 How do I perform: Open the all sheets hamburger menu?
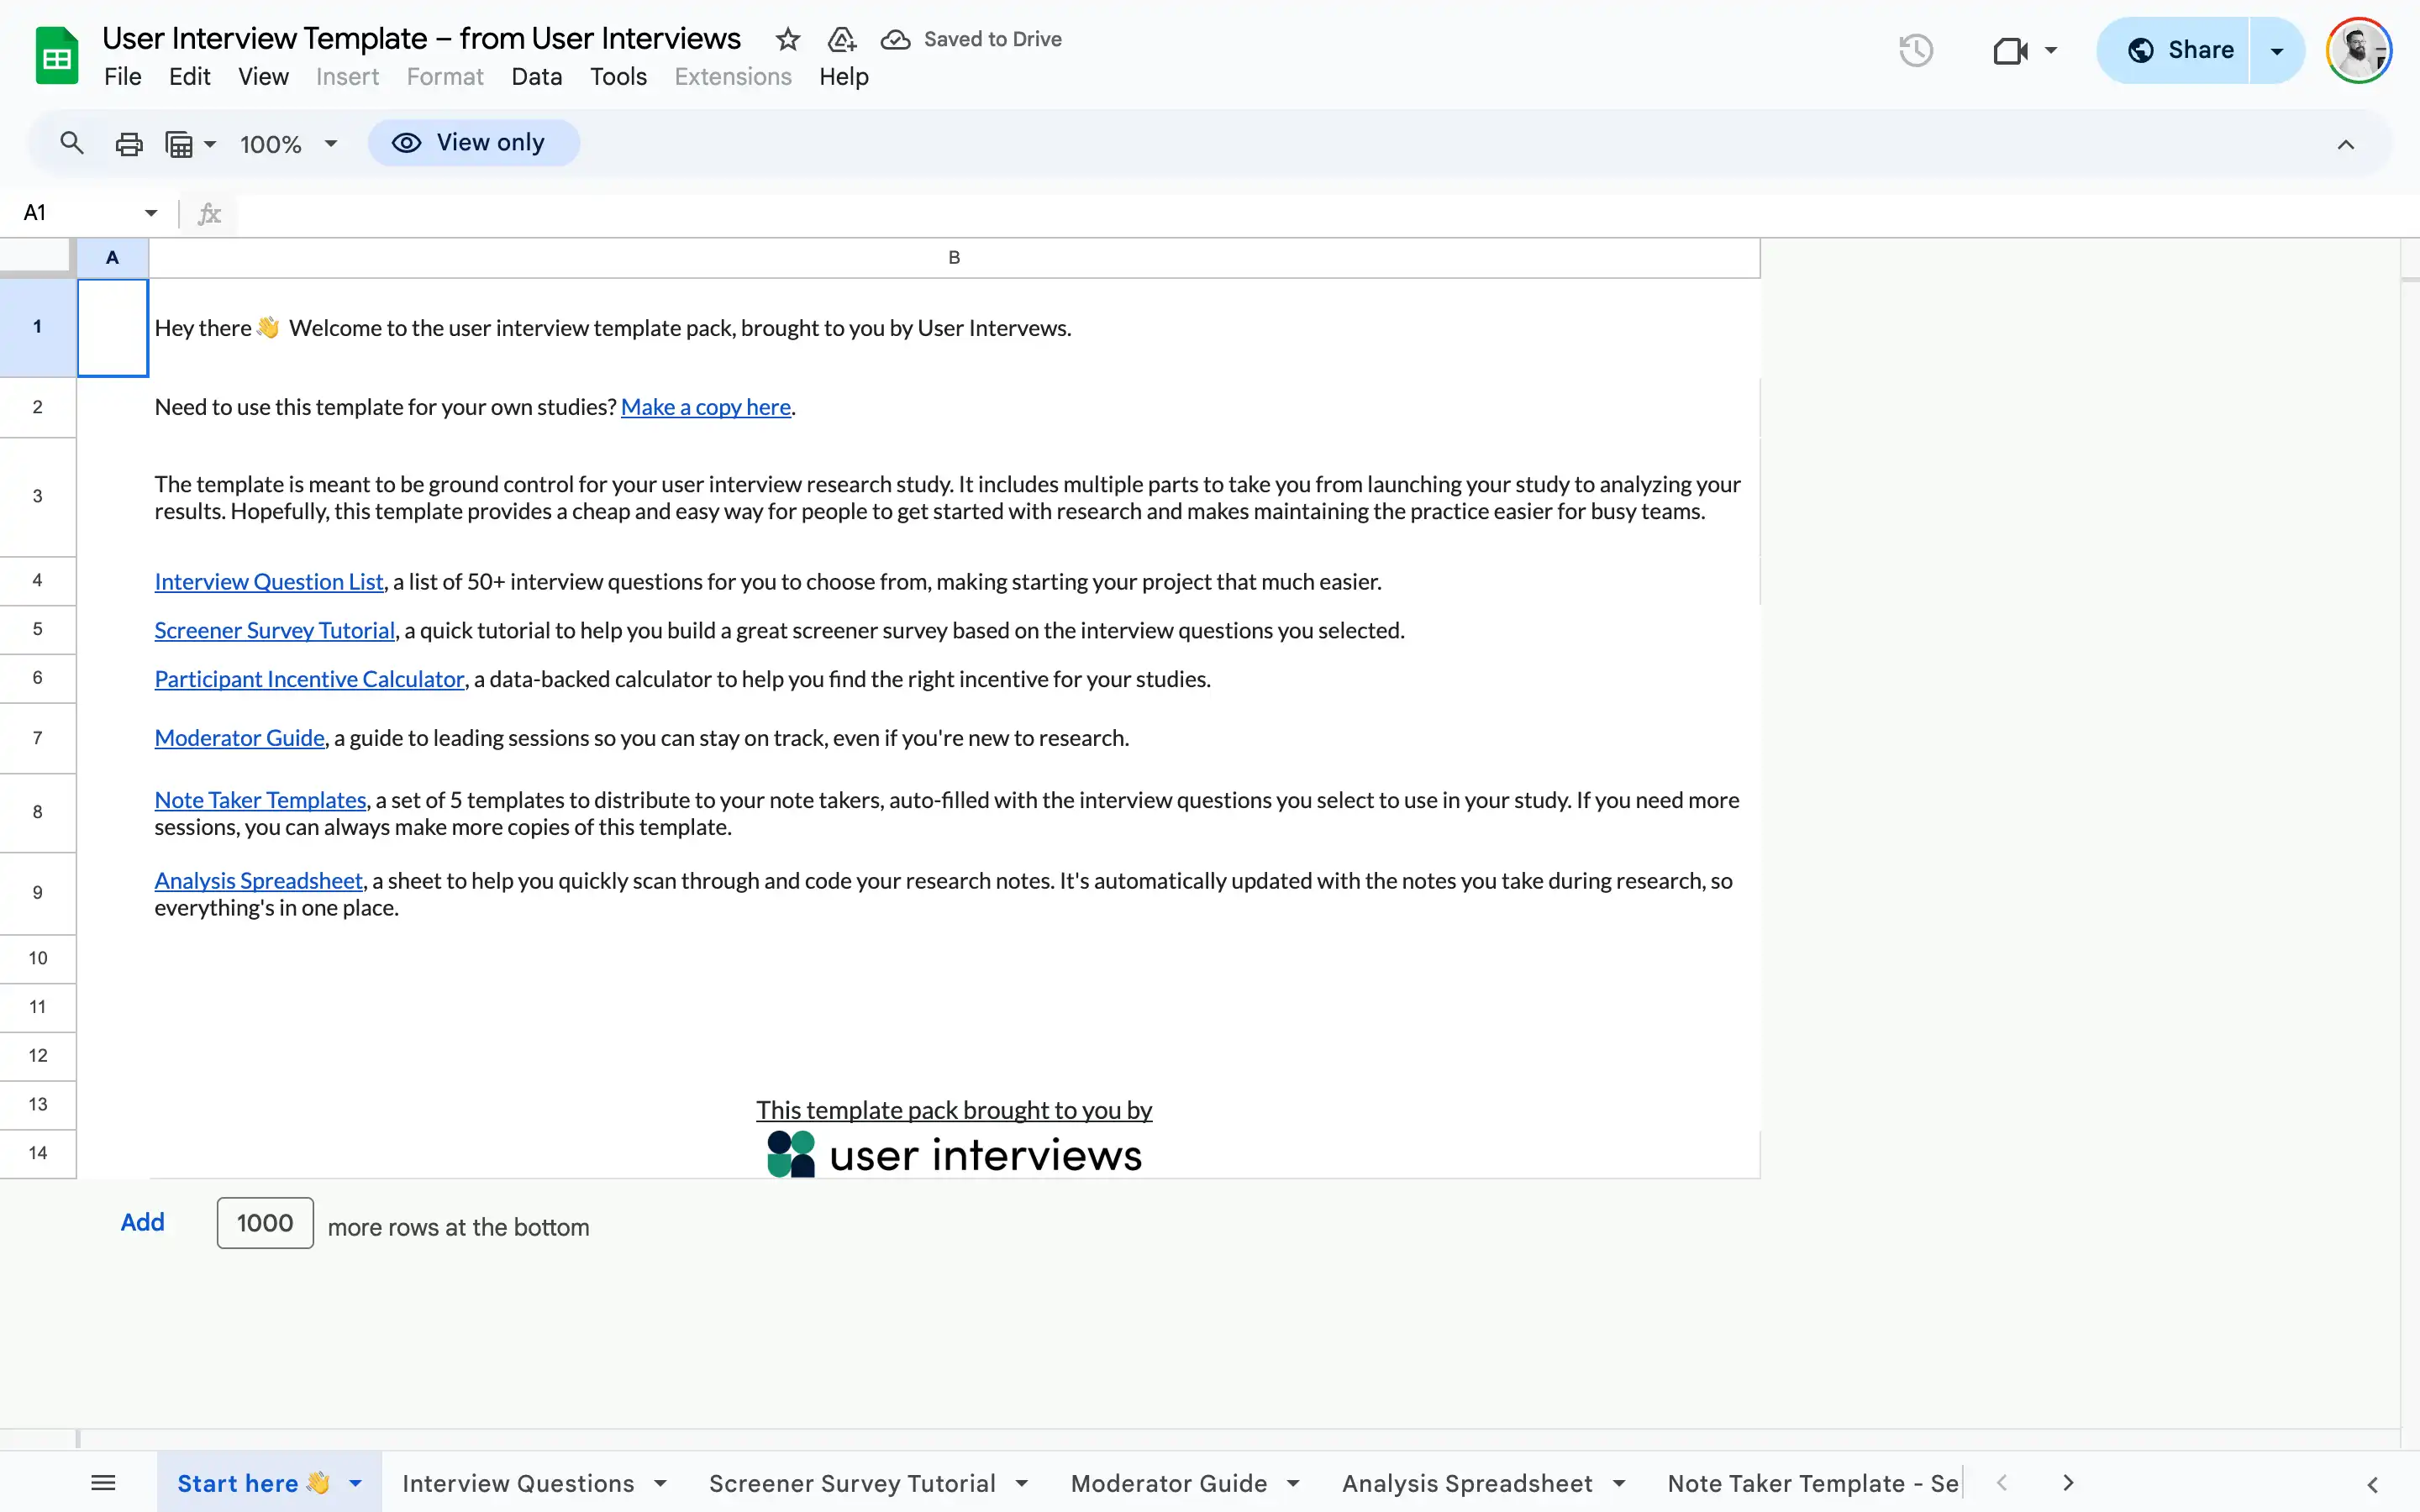coord(103,1482)
